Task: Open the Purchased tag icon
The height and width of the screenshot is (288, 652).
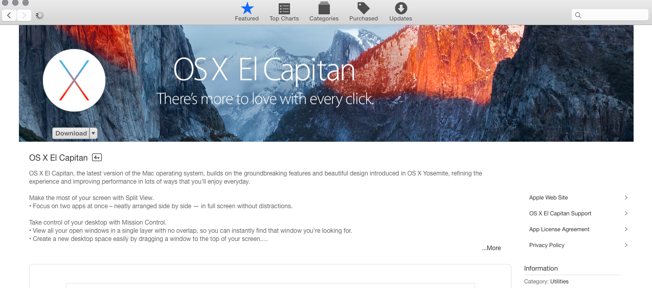Action: click(364, 8)
